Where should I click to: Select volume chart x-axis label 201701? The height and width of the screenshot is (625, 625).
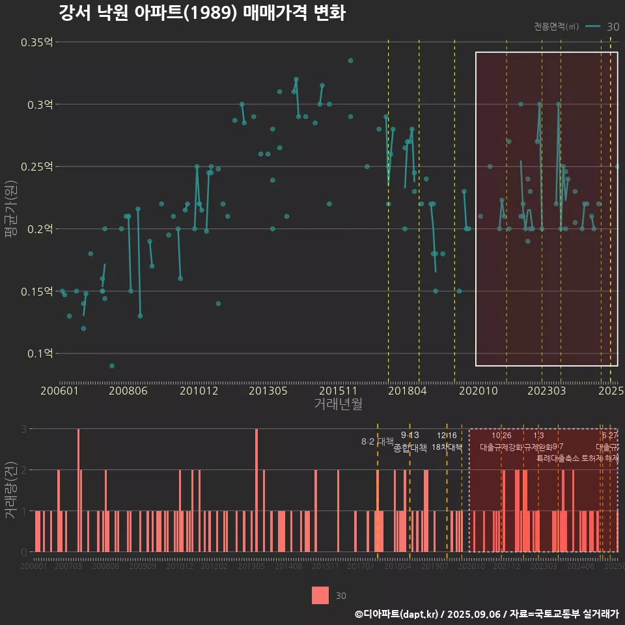[x=361, y=566]
